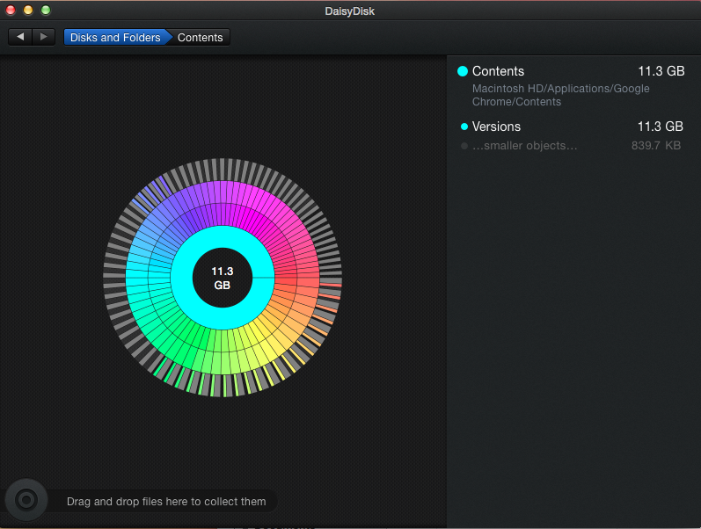
Task: Open the Disks and Folders breadcrumb
Action: (x=115, y=38)
